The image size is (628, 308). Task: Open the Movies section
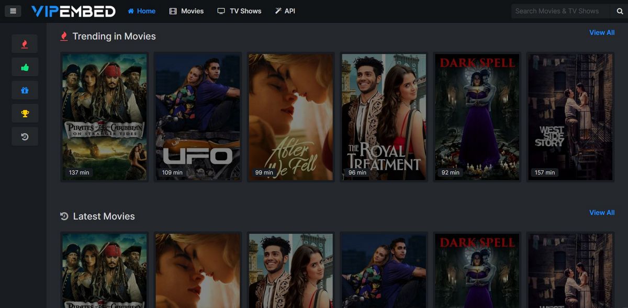click(186, 11)
